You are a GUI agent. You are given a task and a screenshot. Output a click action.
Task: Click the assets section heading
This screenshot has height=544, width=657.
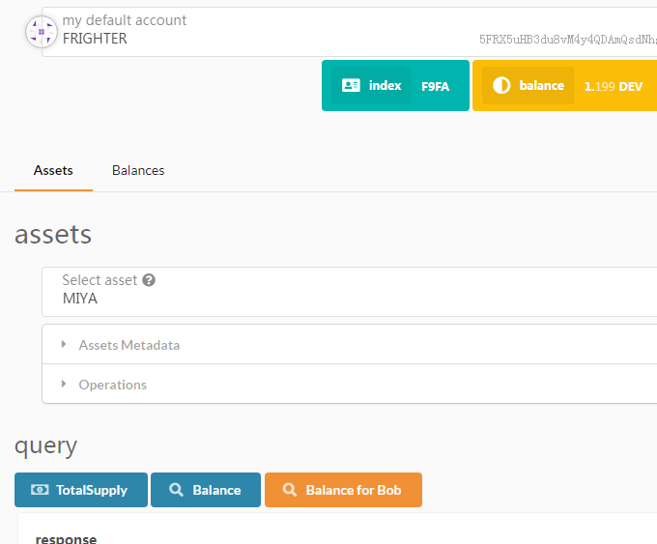[53, 234]
